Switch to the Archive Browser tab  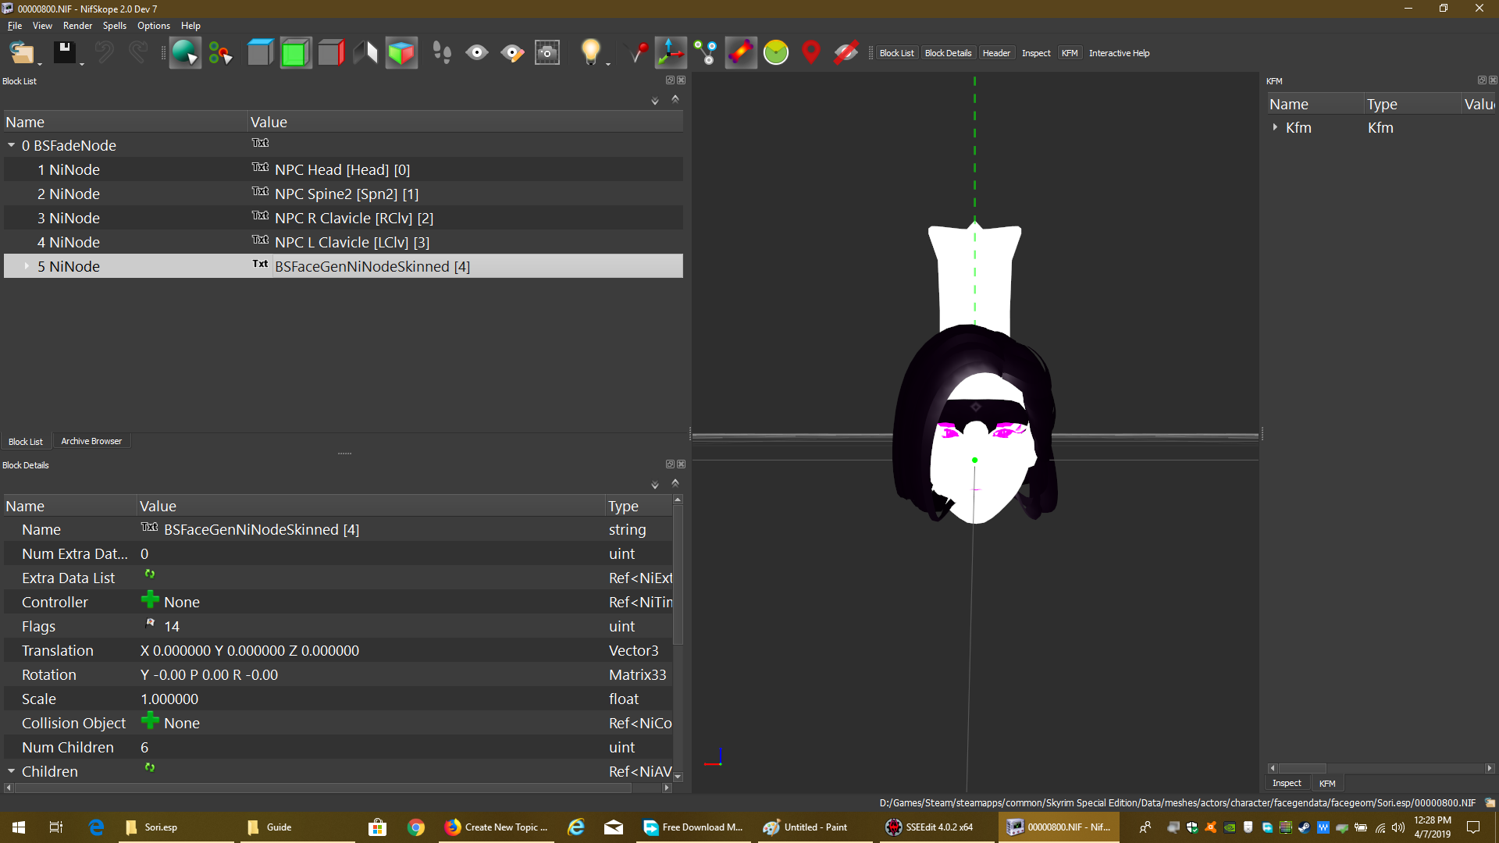coord(91,441)
